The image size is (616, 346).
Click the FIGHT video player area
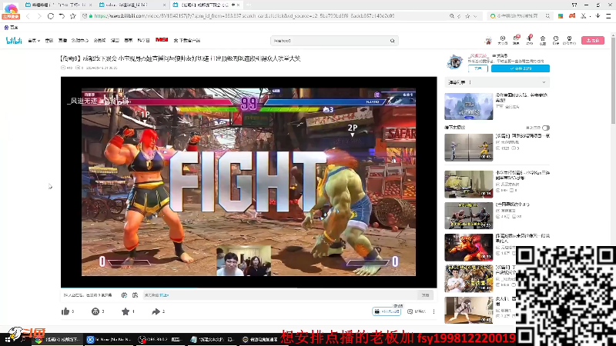pyautogui.click(x=249, y=182)
